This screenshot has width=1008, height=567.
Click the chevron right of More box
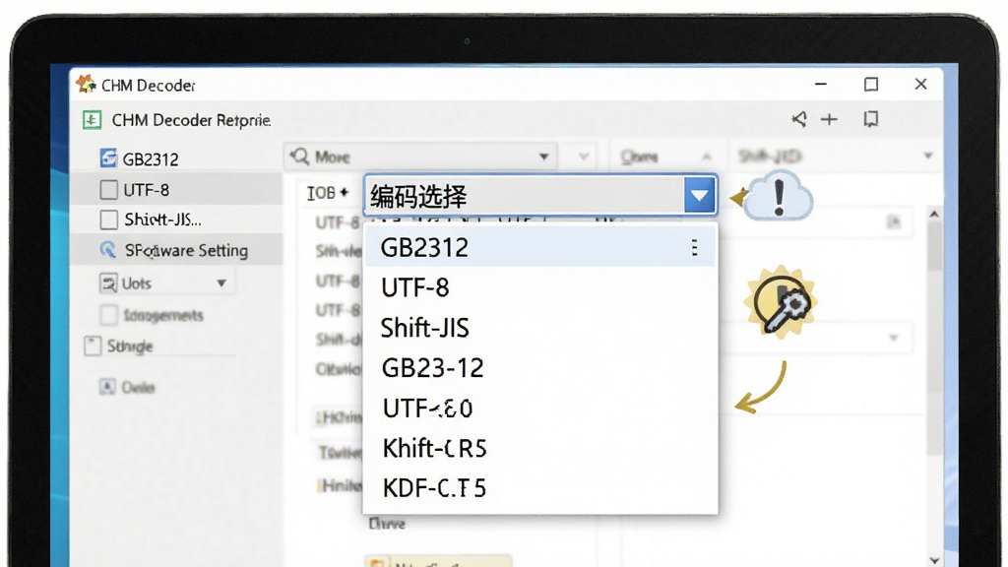(584, 157)
